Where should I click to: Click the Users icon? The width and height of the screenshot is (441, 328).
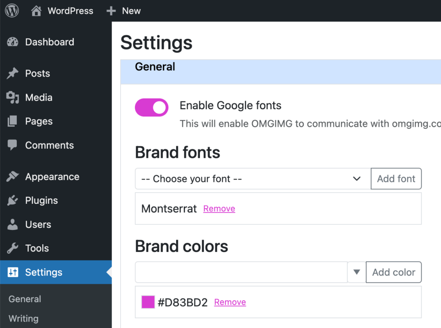point(13,224)
